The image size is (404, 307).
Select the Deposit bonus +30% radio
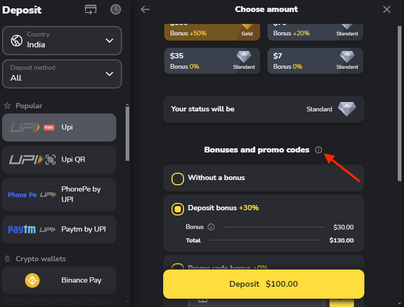(178, 209)
